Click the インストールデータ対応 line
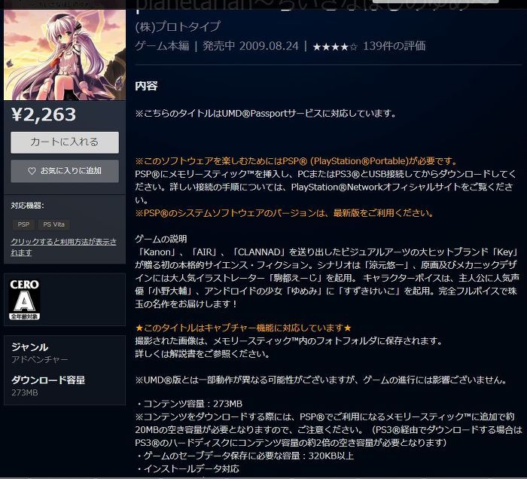The width and height of the screenshot is (527, 479). point(187,468)
